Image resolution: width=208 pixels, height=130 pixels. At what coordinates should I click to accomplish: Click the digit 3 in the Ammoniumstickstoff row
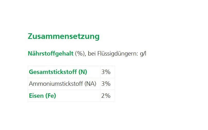103,84
